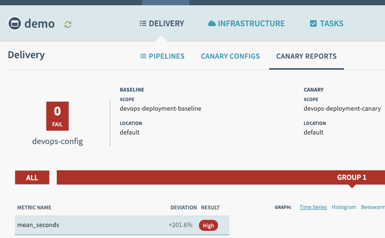Click the cloud icon next to Infrastructure
Image resolution: width=385 pixels, height=238 pixels.
[211, 23]
